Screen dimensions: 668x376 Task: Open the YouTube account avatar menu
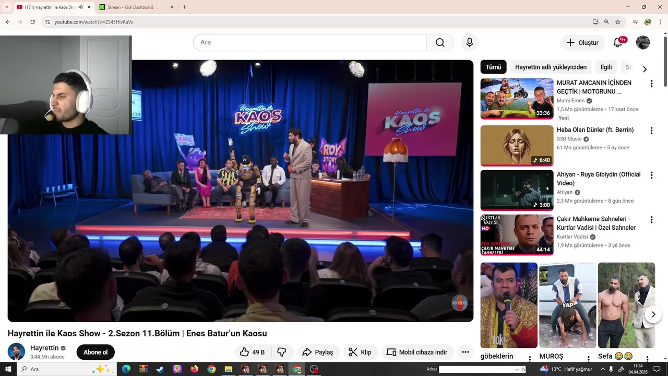(x=643, y=42)
